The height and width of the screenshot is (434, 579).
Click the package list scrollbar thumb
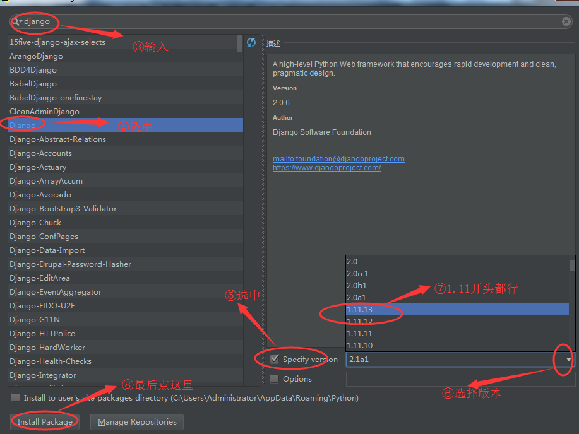[240, 44]
